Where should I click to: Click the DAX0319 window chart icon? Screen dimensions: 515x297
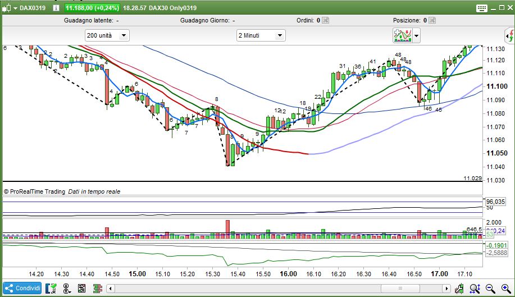tap(6, 8)
